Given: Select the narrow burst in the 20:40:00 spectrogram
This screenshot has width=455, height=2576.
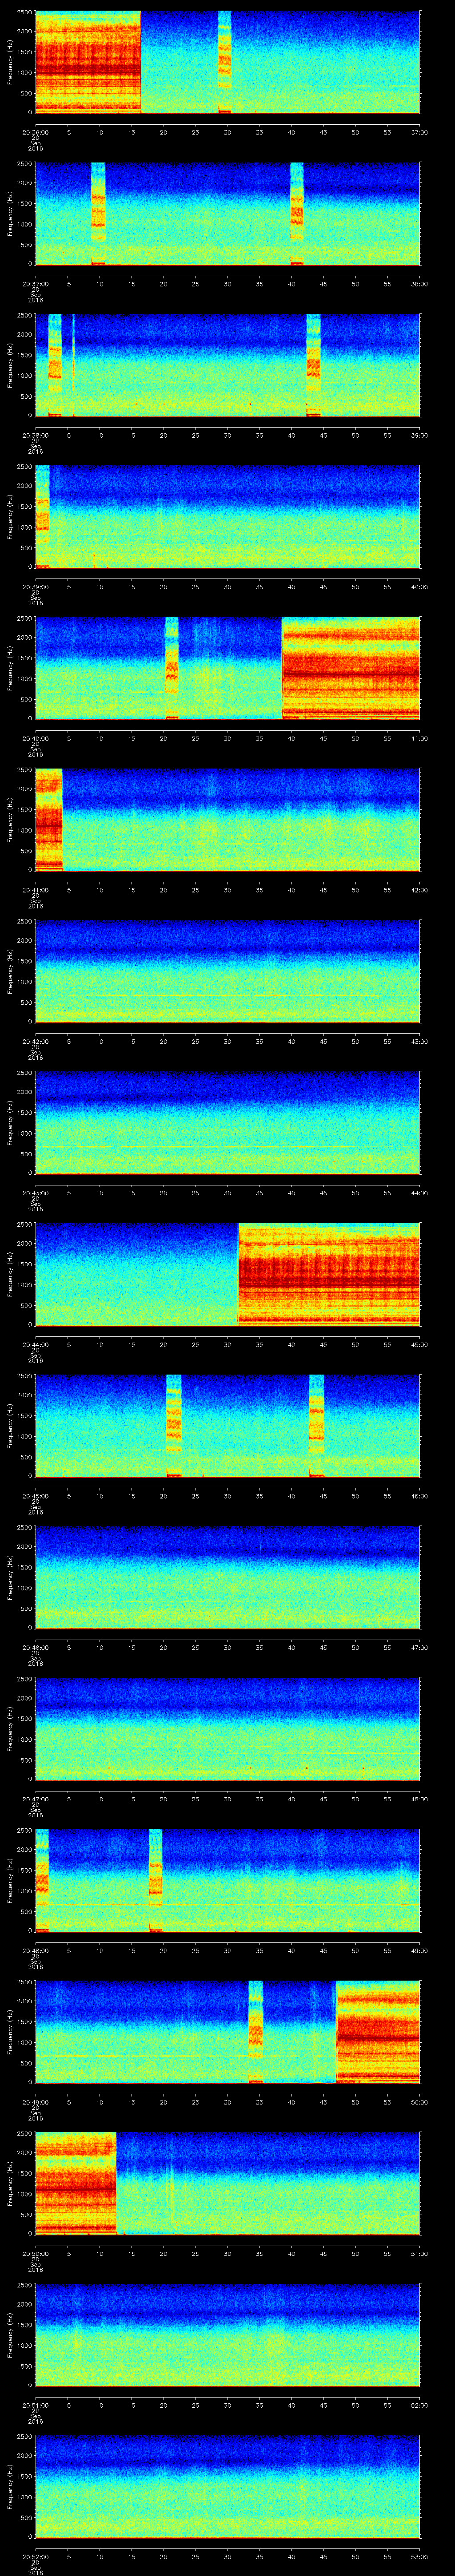Looking at the screenshot, I should 172,668.
